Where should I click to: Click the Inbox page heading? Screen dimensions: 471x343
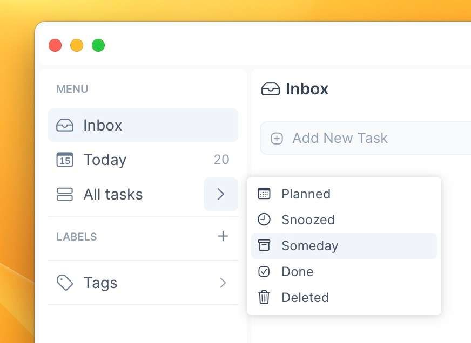307,89
